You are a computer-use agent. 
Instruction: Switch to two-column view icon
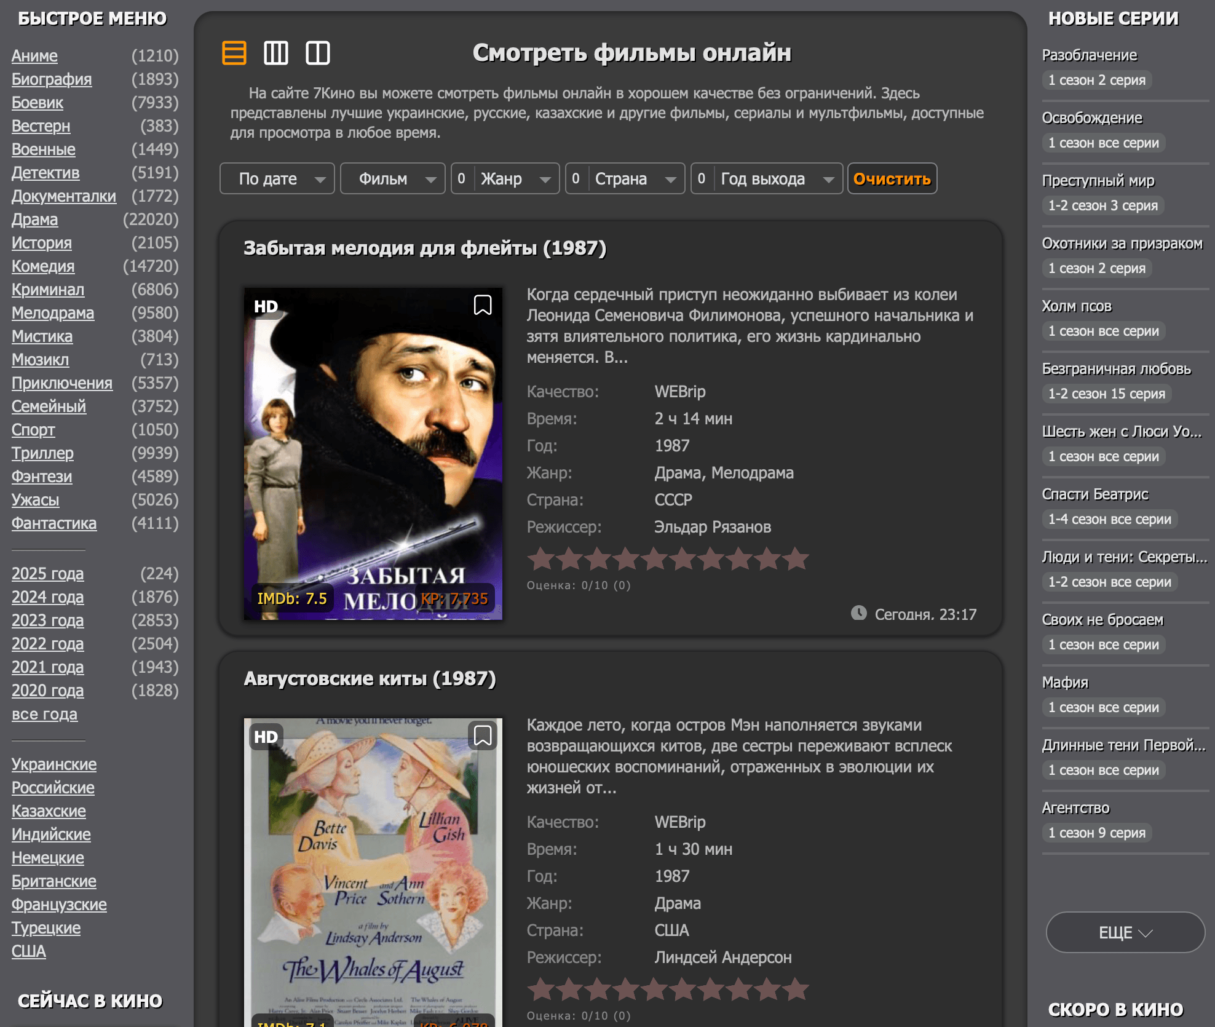coord(318,53)
